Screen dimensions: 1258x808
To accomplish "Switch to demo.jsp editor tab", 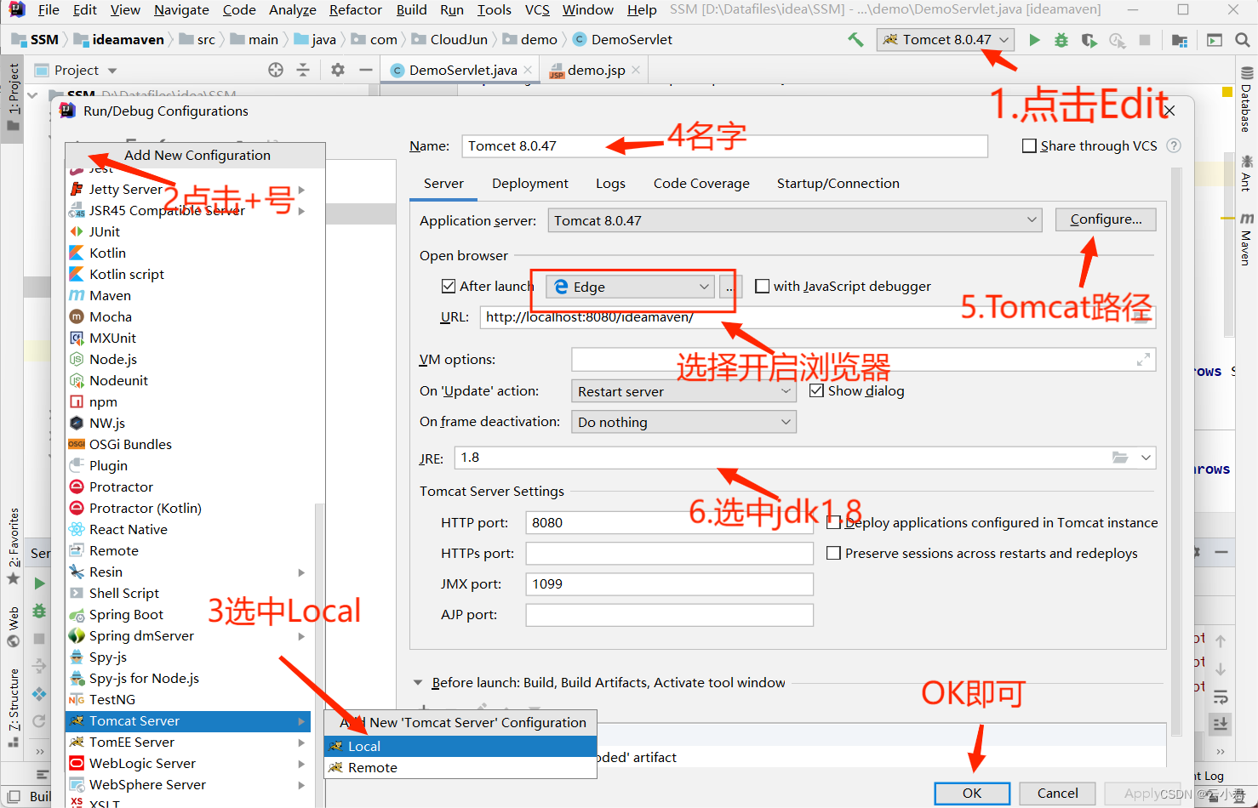I will tap(595, 70).
